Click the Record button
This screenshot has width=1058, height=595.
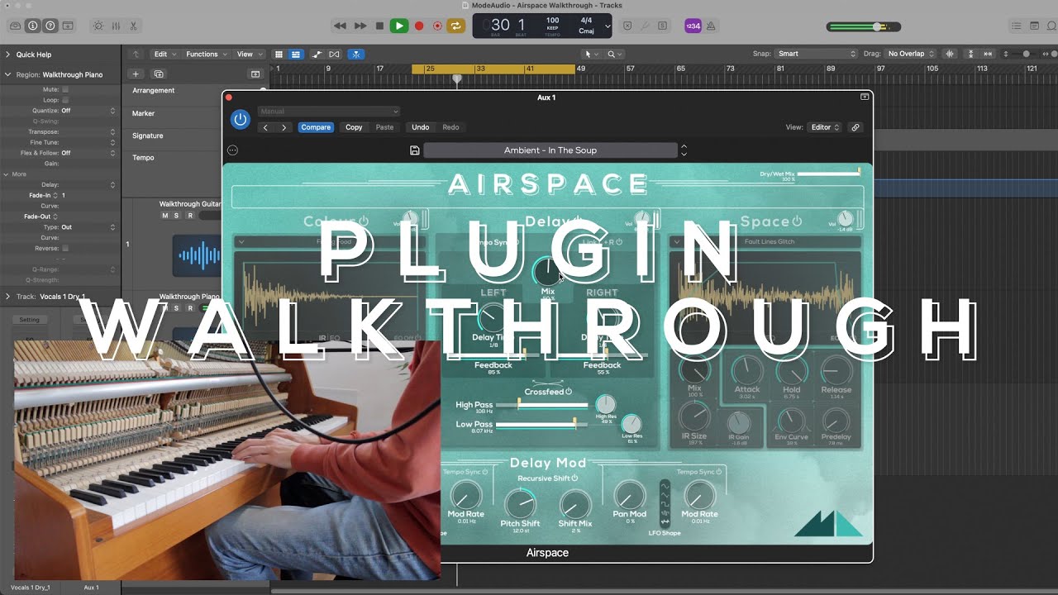coord(419,26)
